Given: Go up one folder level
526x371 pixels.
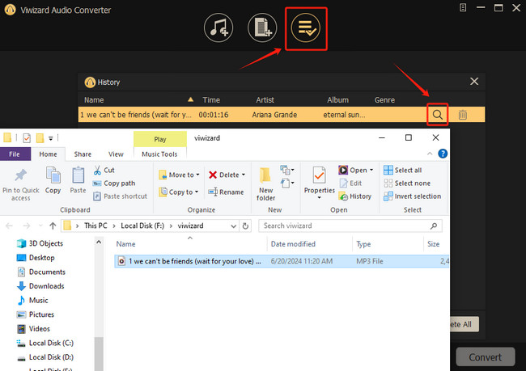Looking at the screenshot, I should point(53,226).
